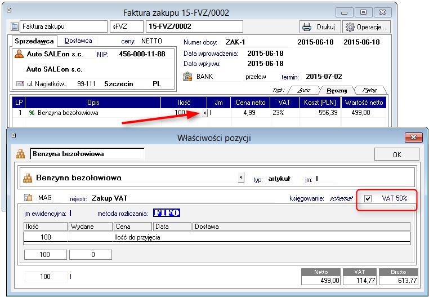Close the Właściwości pozycji dialog
429x297 pixels.
(x=413, y=137)
